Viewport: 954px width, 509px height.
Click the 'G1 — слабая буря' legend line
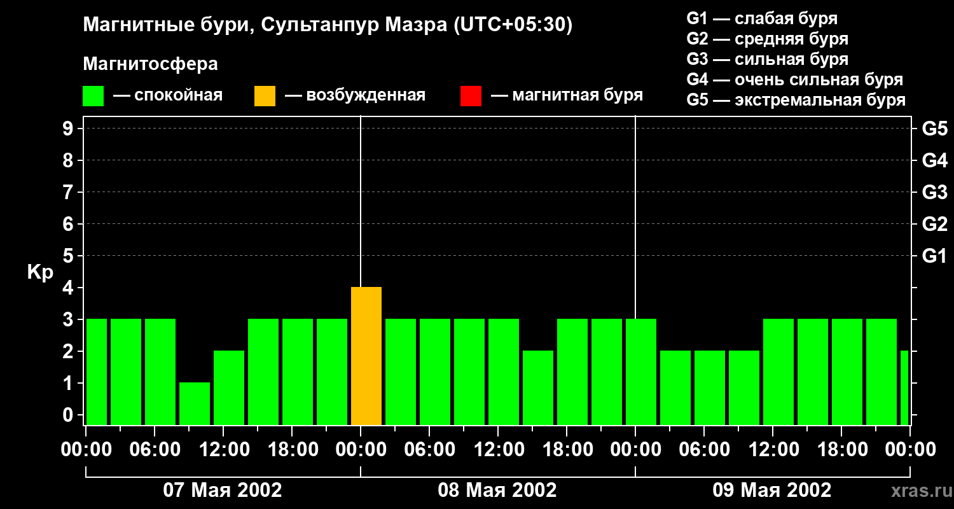[762, 18]
